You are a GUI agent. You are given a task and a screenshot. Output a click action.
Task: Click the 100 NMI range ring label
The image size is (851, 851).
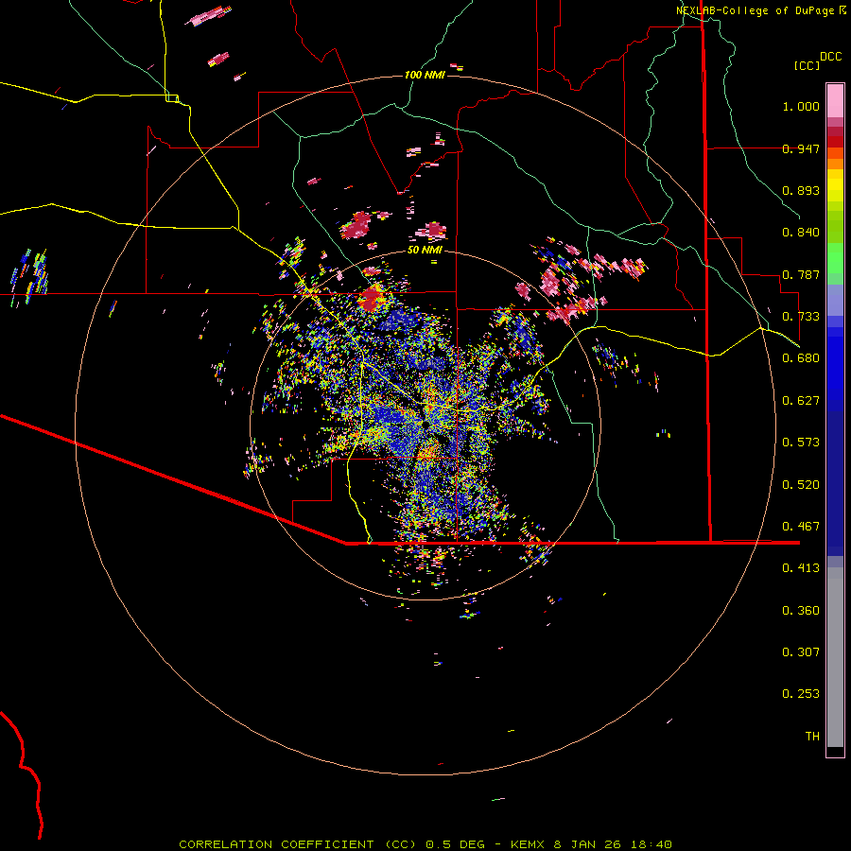click(x=425, y=75)
